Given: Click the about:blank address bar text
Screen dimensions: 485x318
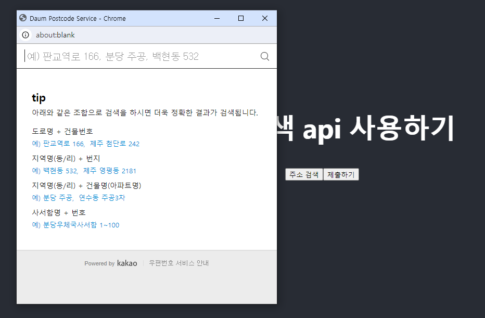Looking at the screenshot, I should pos(55,35).
